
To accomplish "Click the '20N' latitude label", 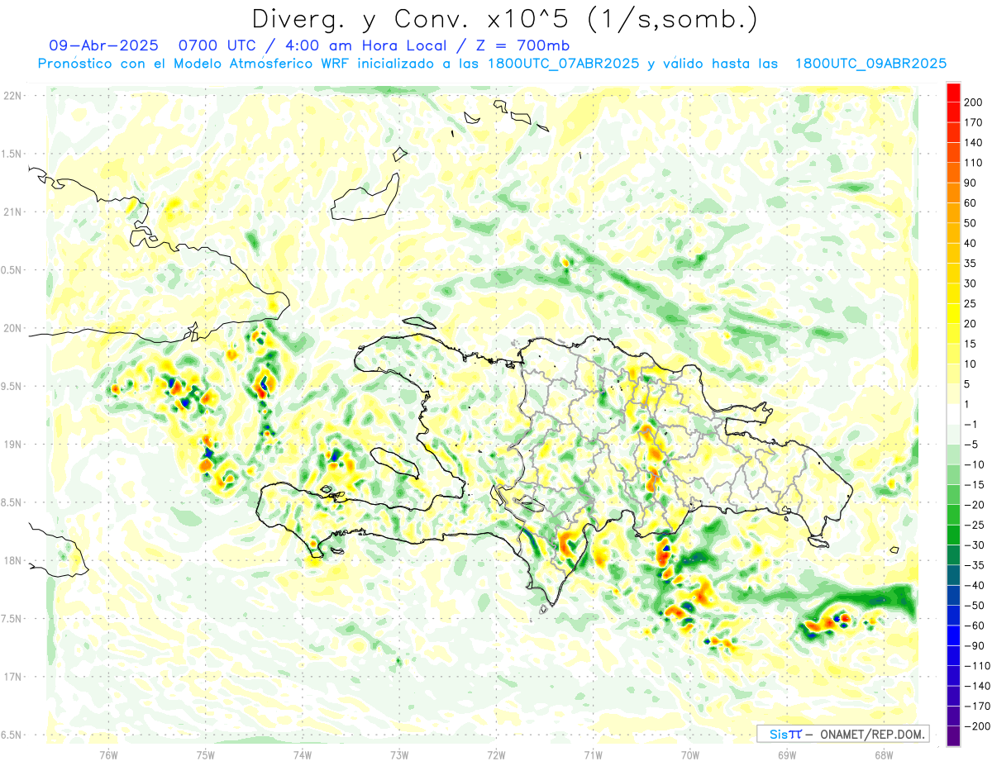I will click(13, 328).
